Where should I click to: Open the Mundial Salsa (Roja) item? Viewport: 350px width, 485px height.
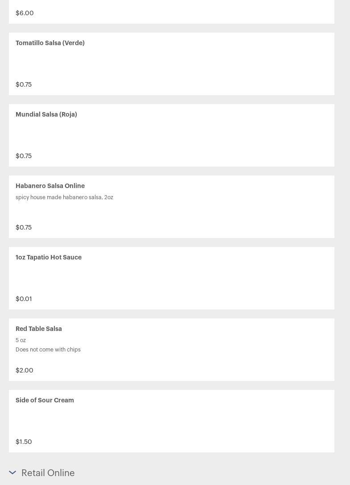(x=46, y=114)
